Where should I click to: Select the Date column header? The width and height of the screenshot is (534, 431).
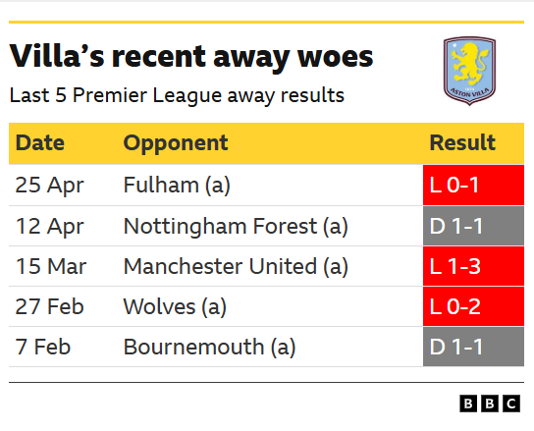tap(40, 142)
